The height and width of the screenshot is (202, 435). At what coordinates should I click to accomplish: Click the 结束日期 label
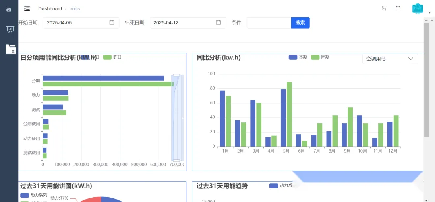135,23
